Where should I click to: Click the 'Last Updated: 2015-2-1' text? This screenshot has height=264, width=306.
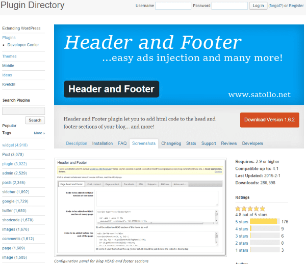click(258, 175)
